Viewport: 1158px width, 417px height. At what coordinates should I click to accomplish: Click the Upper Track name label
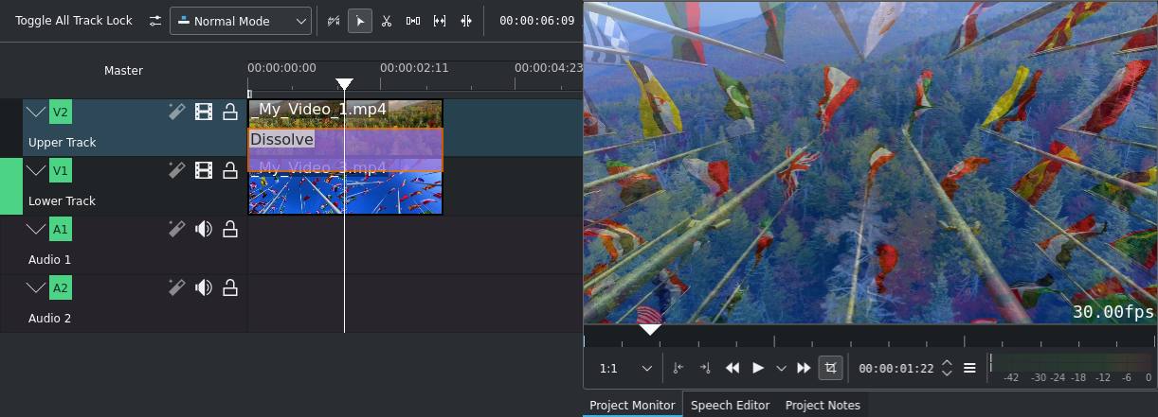pyautogui.click(x=63, y=143)
